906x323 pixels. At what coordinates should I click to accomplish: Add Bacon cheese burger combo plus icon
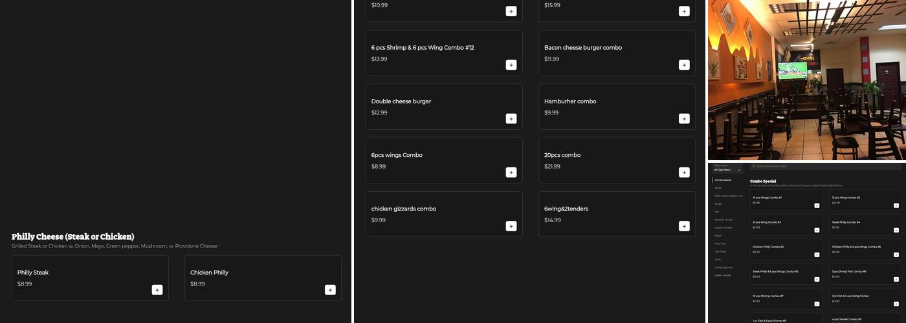coord(684,65)
